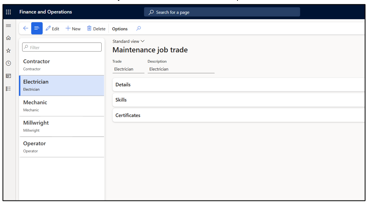Go to the Home icon in the sidebar
The width and height of the screenshot is (368, 202).
(8, 38)
